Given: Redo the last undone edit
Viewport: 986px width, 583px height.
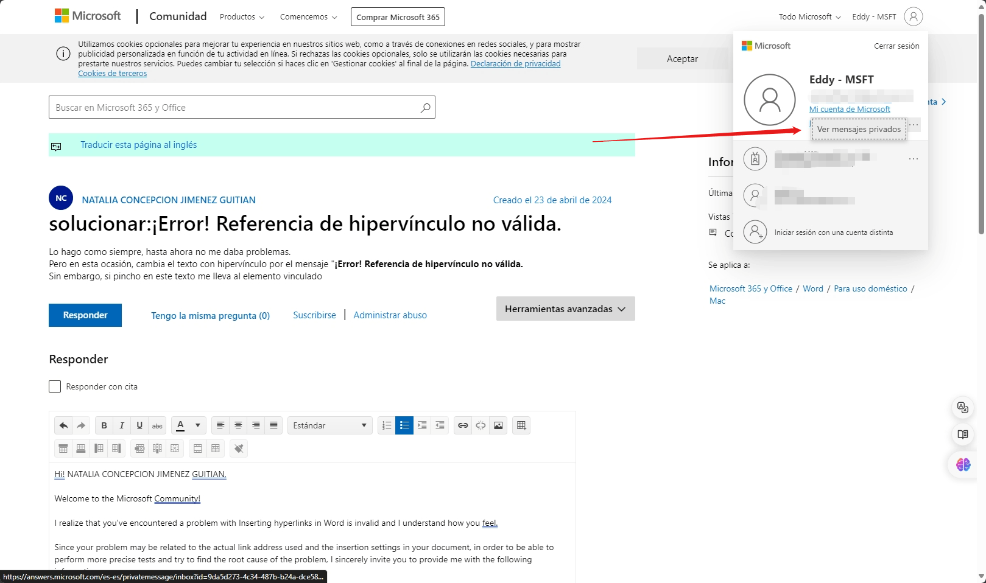Looking at the screenshot, I should (x=81, y=425).
